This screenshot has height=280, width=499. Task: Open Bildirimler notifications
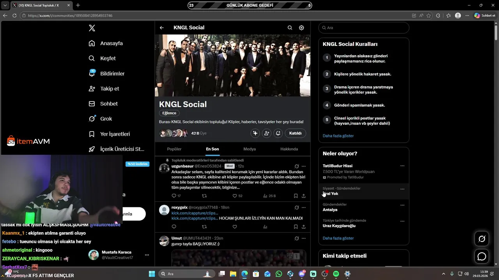(x=107, y=73)
